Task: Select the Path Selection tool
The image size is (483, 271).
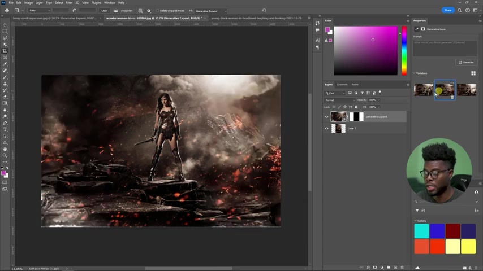Action: point(5,136)
